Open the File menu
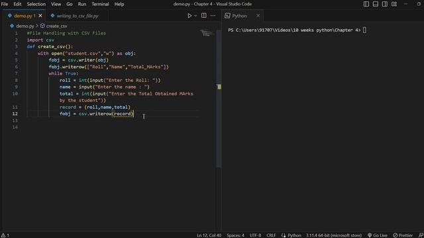This screenshot has height=238, width=424. (x=5, y=4)
